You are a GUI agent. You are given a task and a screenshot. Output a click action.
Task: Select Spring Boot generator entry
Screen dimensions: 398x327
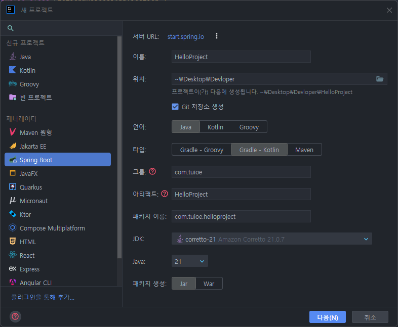click(x=58, y=160)
